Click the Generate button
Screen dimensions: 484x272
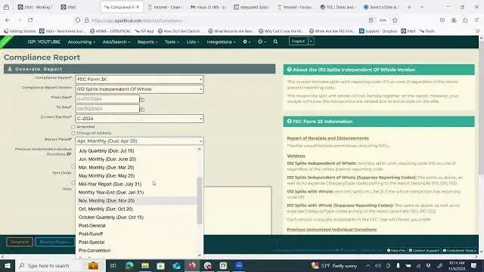20,242
